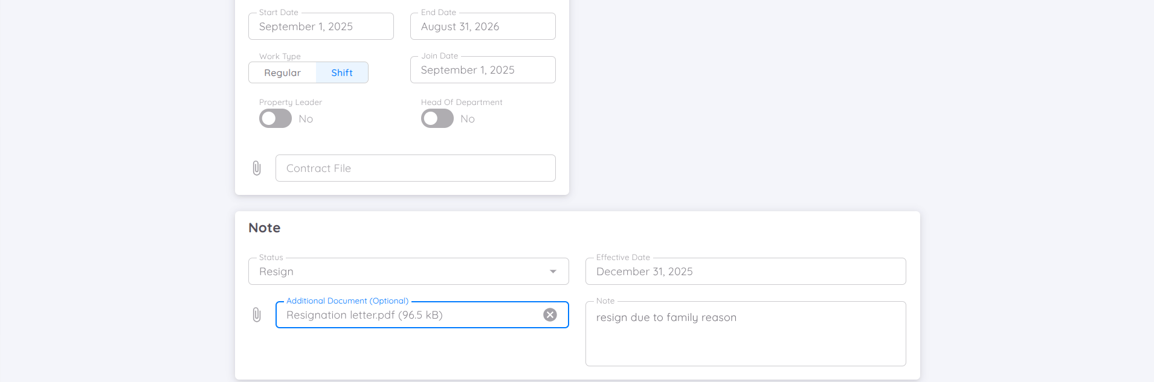This screenshot has width=1154, height=382.
Task: Enable the Head Of Department switch
Action: coord(437,119)
